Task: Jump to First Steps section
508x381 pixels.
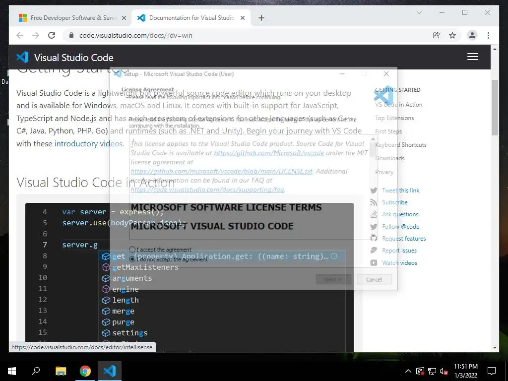Action: (x=388, y=131)
